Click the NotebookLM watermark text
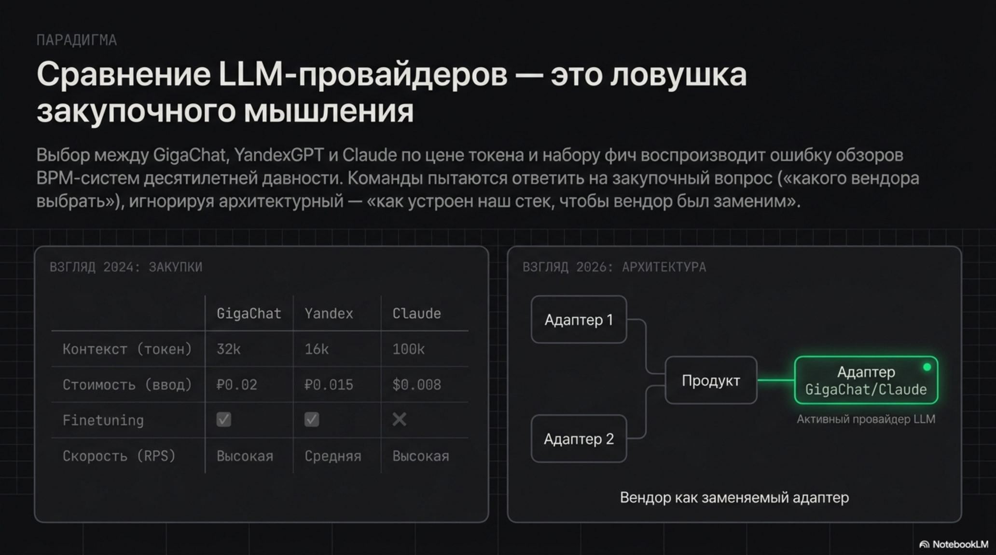The image size is (996, 555). tap(960, 544)
